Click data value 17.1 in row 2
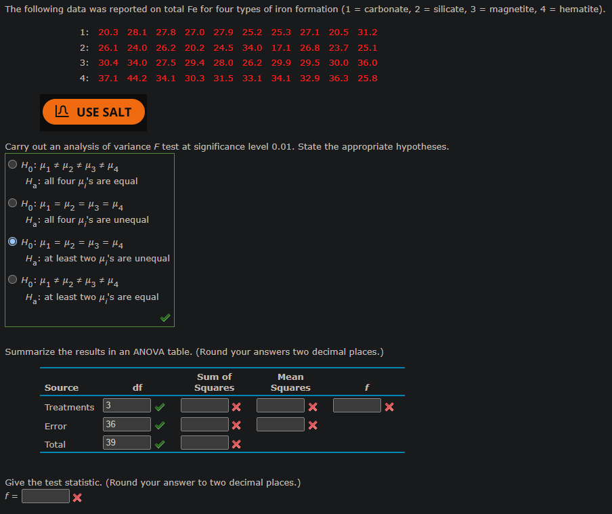 (281, 48)
